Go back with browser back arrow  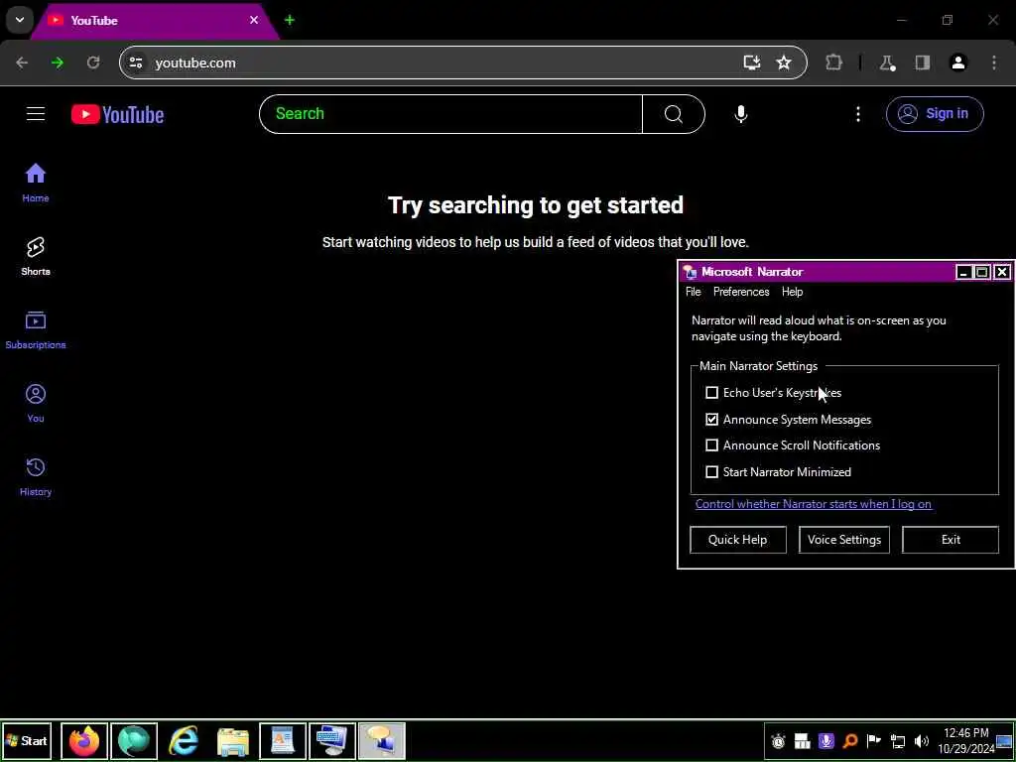click(22, 63)
